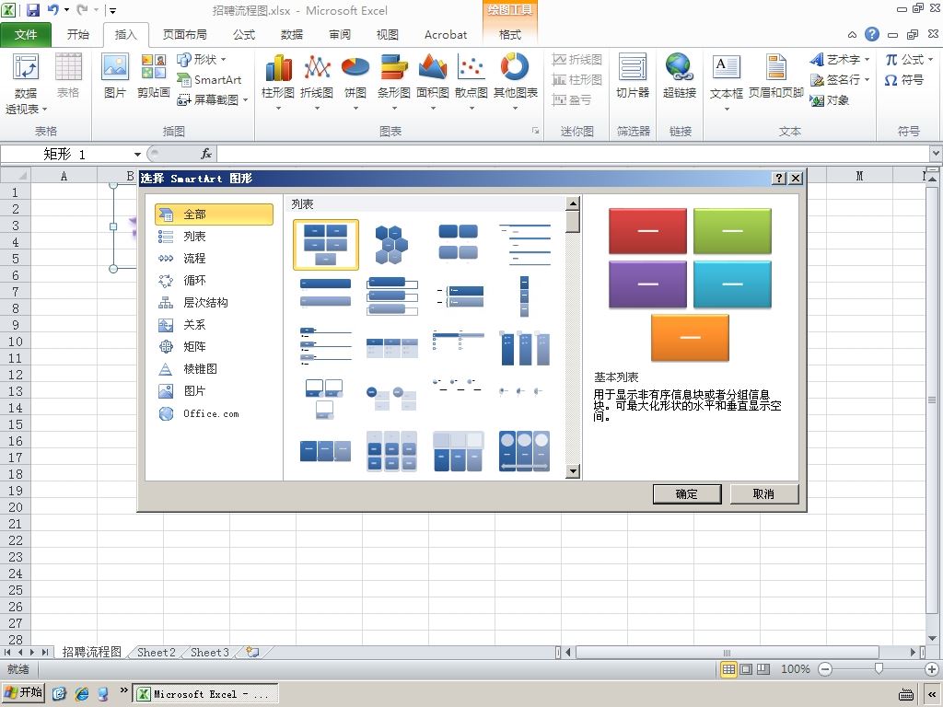The width and height of the screenshot is (943, 707).
Task: Insert a PivotTable from the ribbon
Action: point(26,84)
